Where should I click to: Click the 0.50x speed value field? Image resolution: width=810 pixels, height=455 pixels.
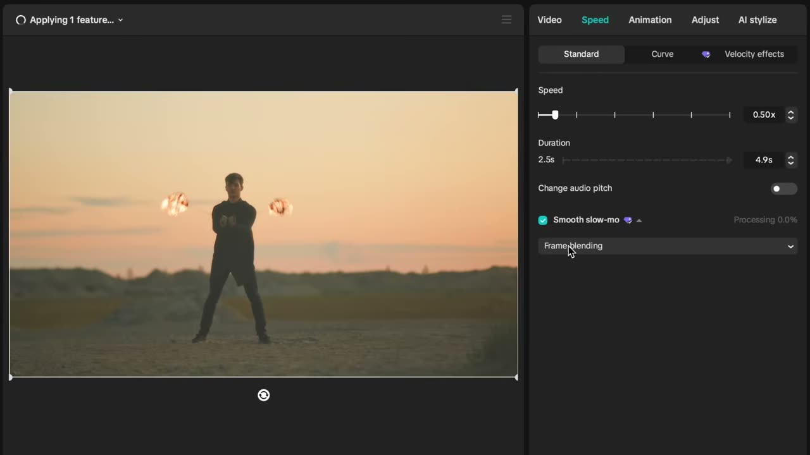coord(764,115)
